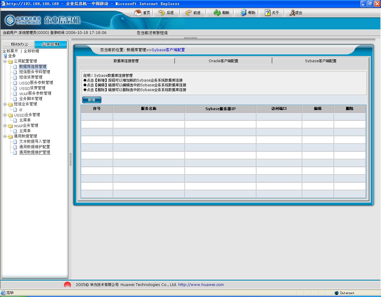381x297 pixels.
Task: Click page icon beside 短信资费管理
Action: [x=15, y=77]
